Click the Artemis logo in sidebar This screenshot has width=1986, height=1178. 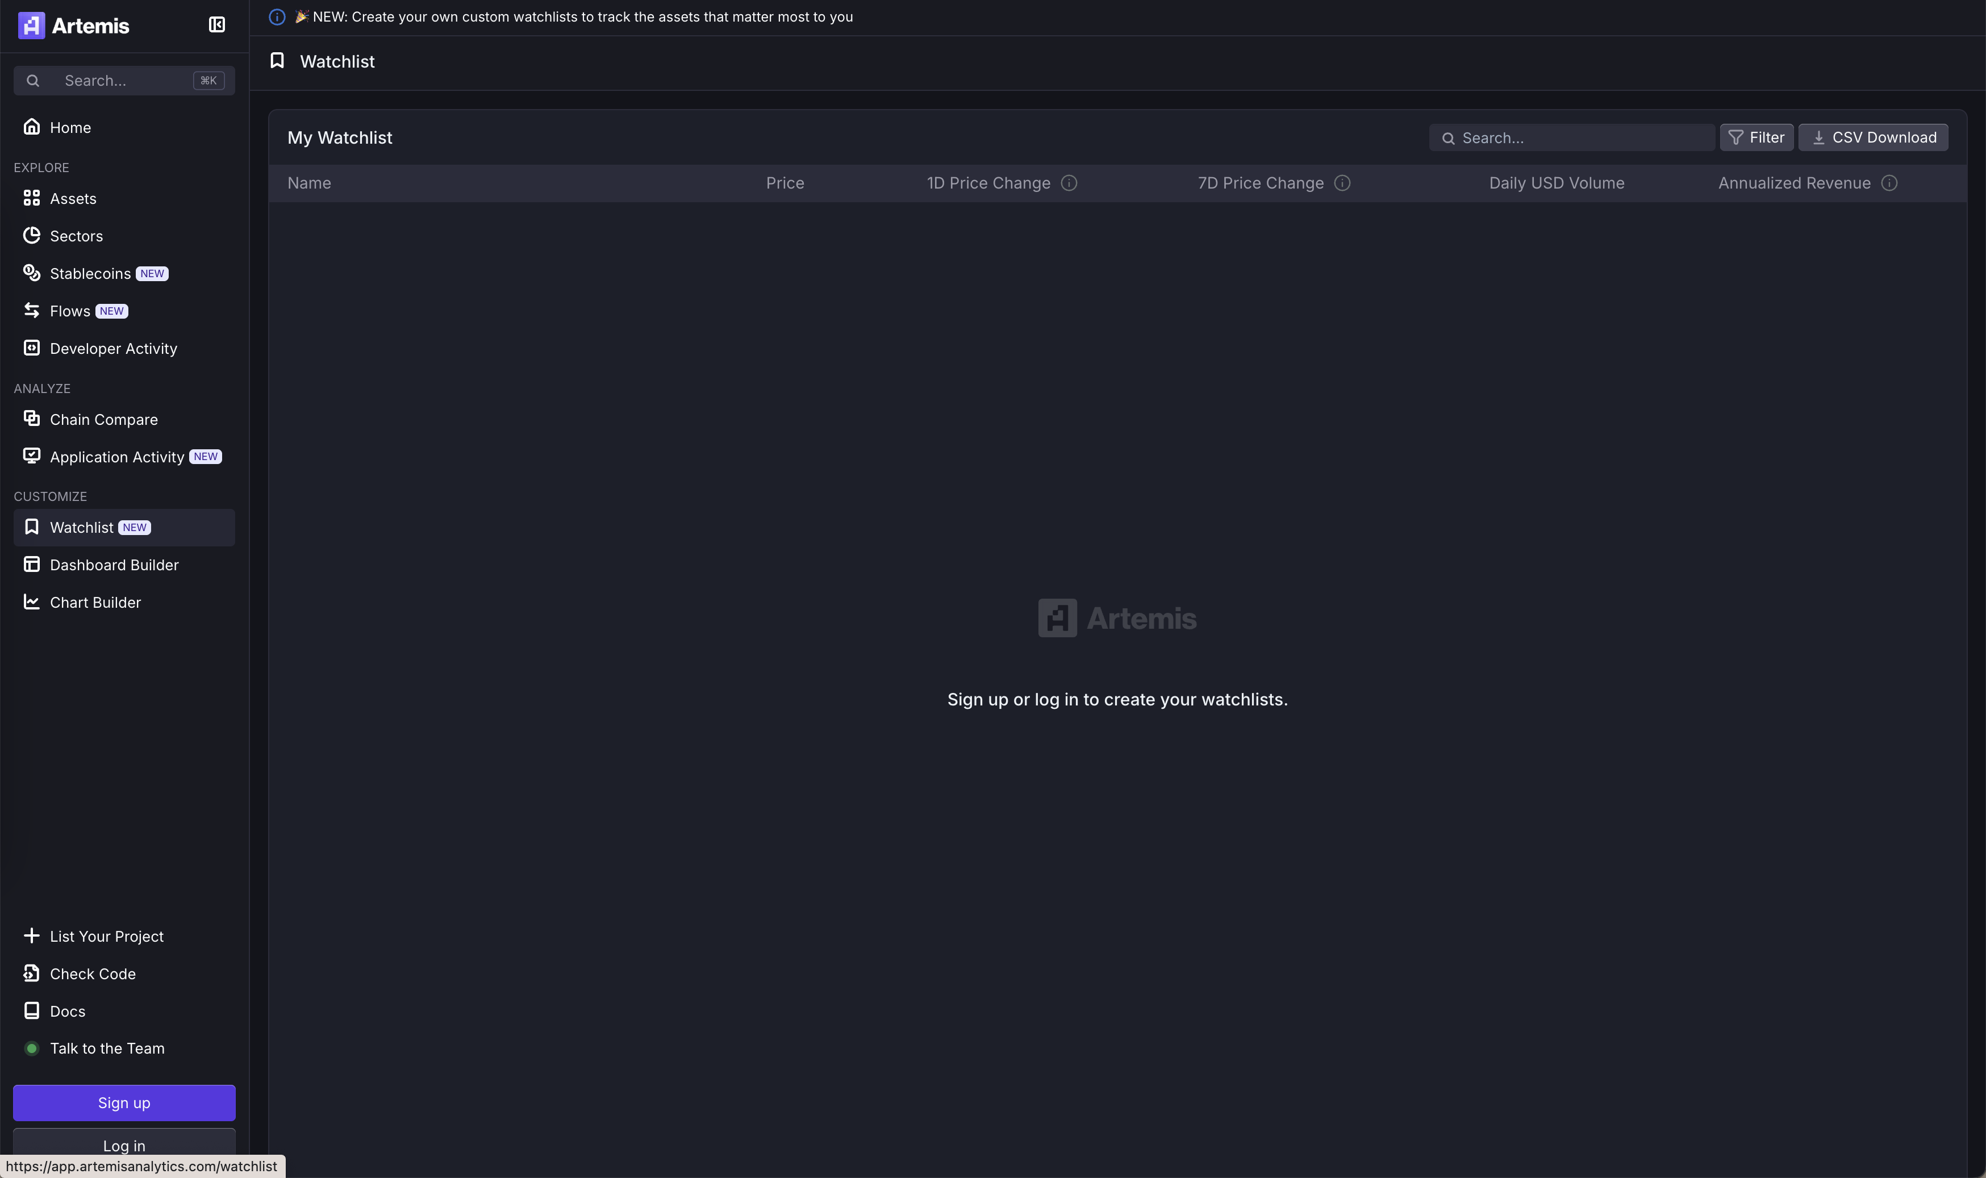tap(73, 26)
